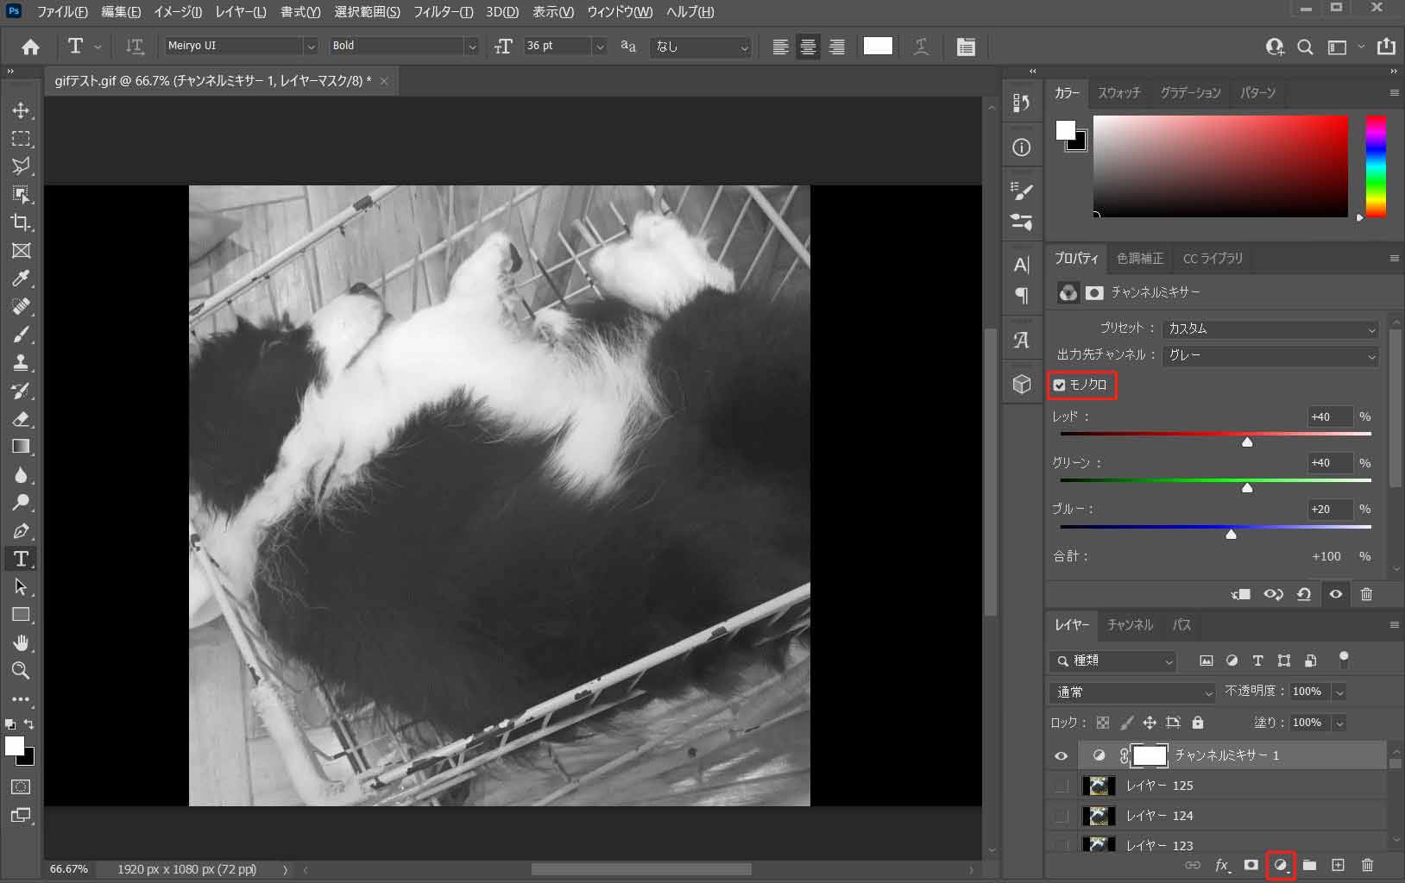Viewport: 1405px width, 883px height.
Task: Open the Glyphs panel icon
Action: pyautogui.click(x=1023, y=339)
